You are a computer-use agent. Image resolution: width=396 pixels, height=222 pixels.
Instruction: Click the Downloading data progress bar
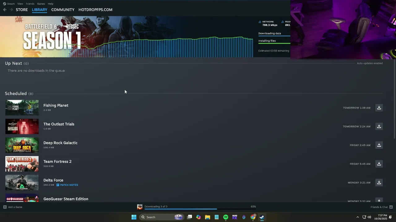(274, 36)
